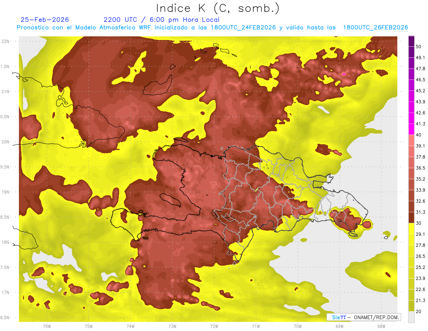
Task: Click the '33.9' color scale value
Action: 421,190
